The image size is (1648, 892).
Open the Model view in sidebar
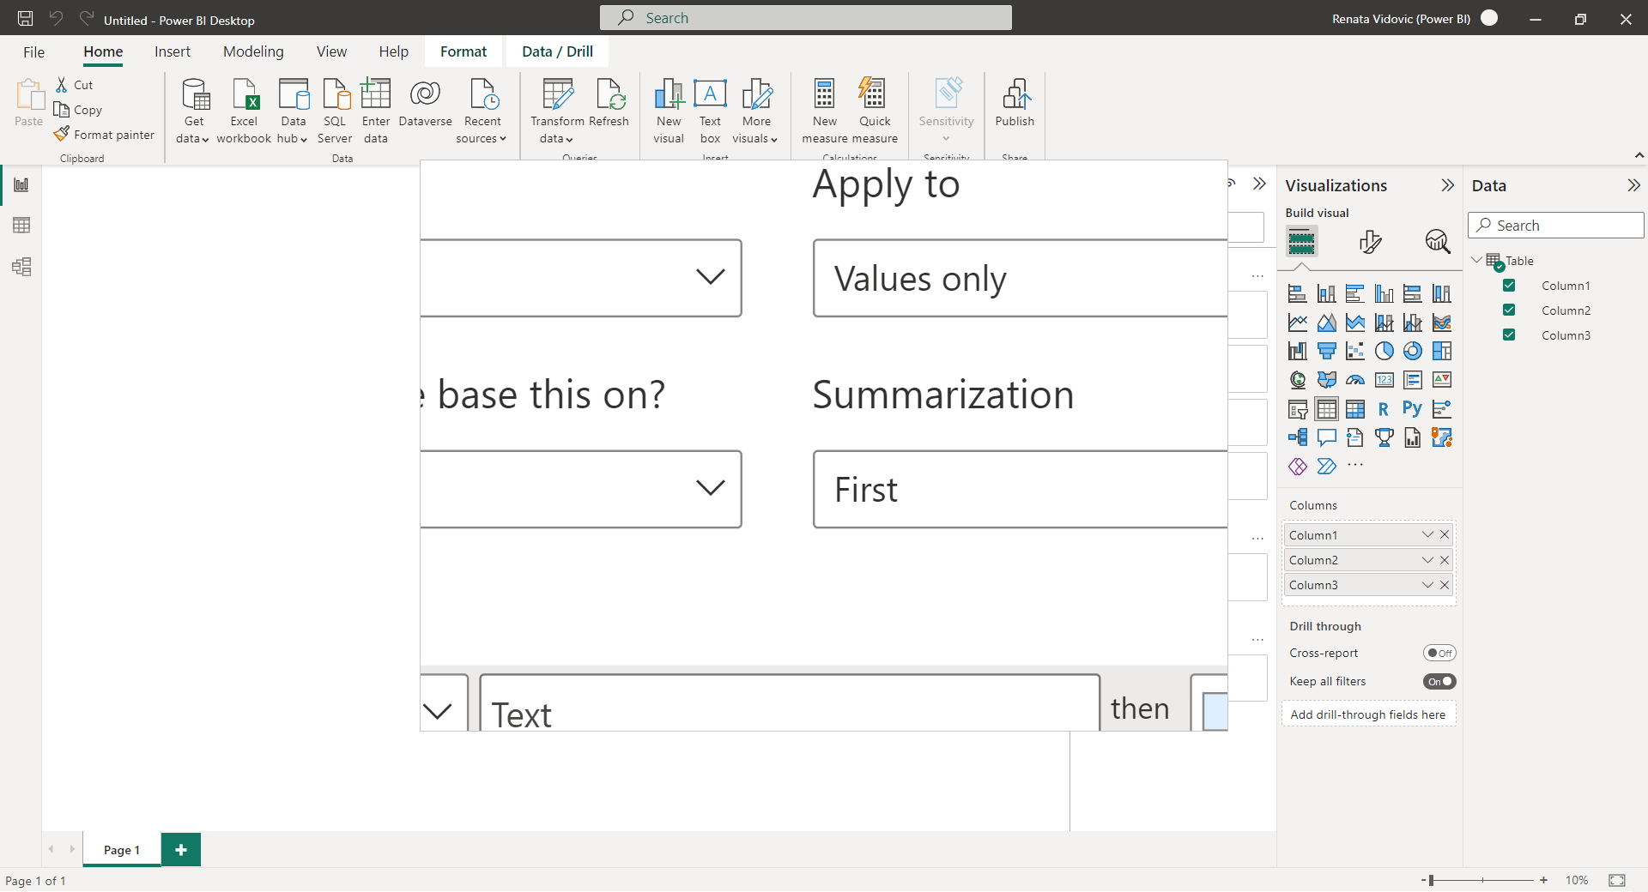tap(21, 267)
